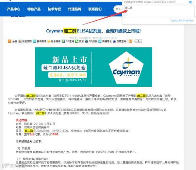
Task: Share to 新浪微博 via its icon
Action: pos(20,41)
